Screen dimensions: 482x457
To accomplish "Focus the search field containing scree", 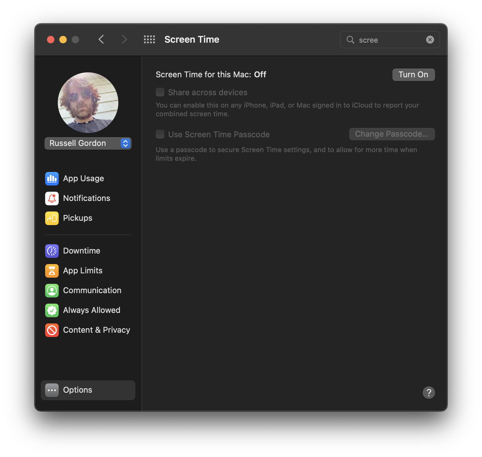I will (390, 40).
